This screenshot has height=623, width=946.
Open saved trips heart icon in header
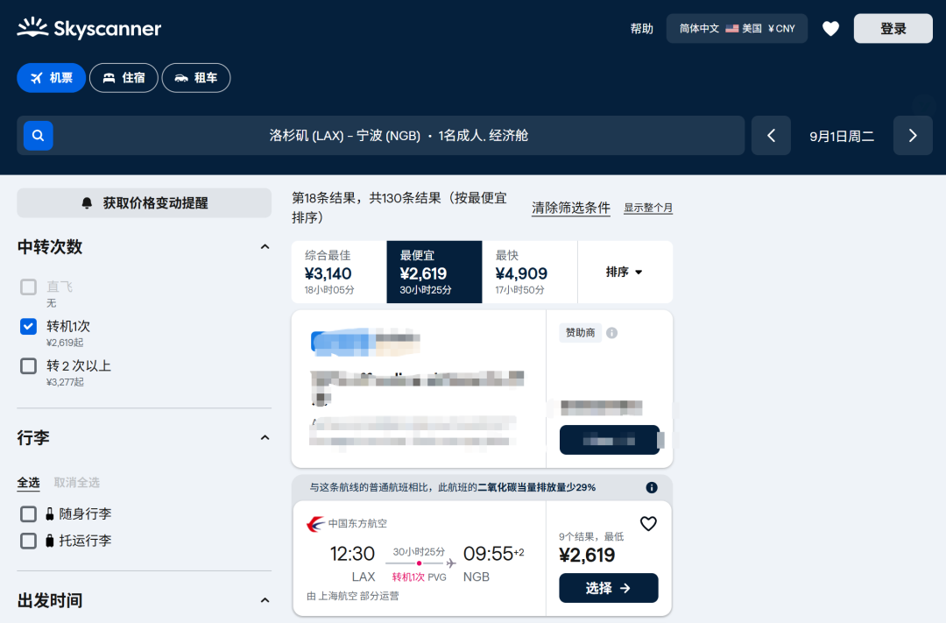click(830, 28)
